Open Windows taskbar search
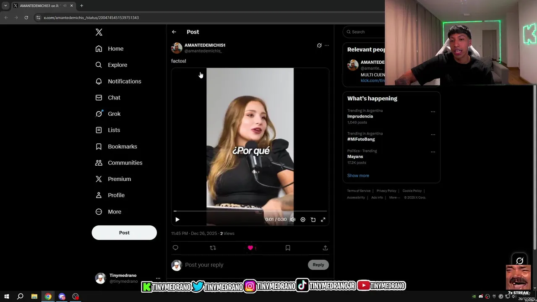Screen dimensions: 537x302 click(x=20, y=297)
